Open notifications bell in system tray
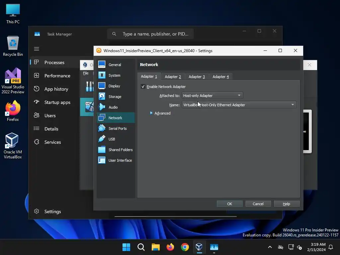Image resolution: width=340 pixels, height=255 pixels. tap(331, 247)
